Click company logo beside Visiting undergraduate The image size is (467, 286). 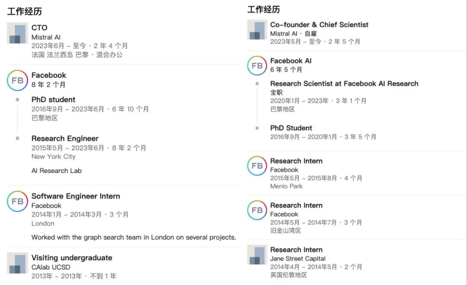(17, 263)
